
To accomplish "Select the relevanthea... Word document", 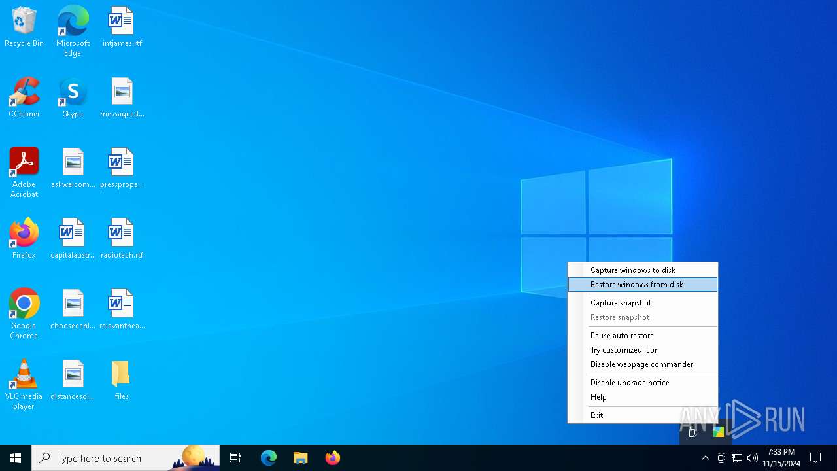I will [x=122, y=310].
